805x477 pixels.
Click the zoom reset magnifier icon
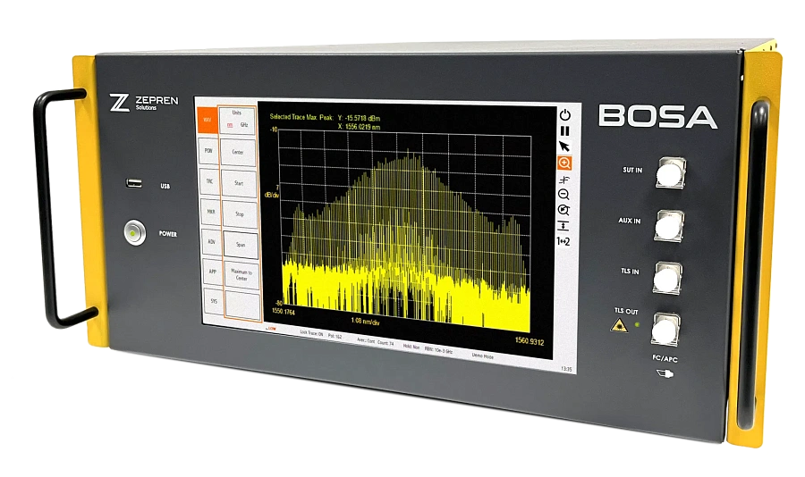[563, 210]
